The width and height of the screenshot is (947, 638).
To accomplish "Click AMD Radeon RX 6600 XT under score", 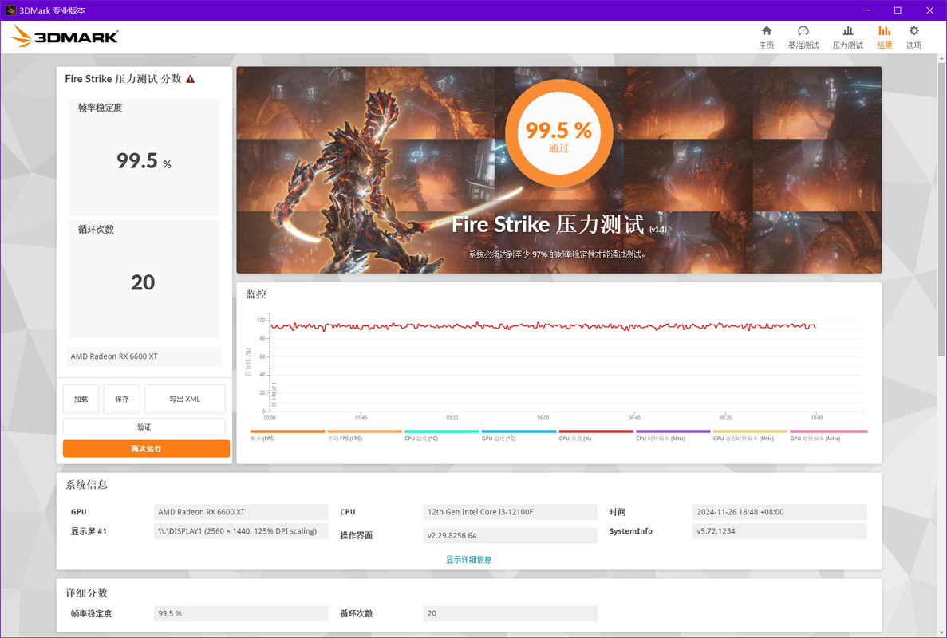I will pos(144,356).
